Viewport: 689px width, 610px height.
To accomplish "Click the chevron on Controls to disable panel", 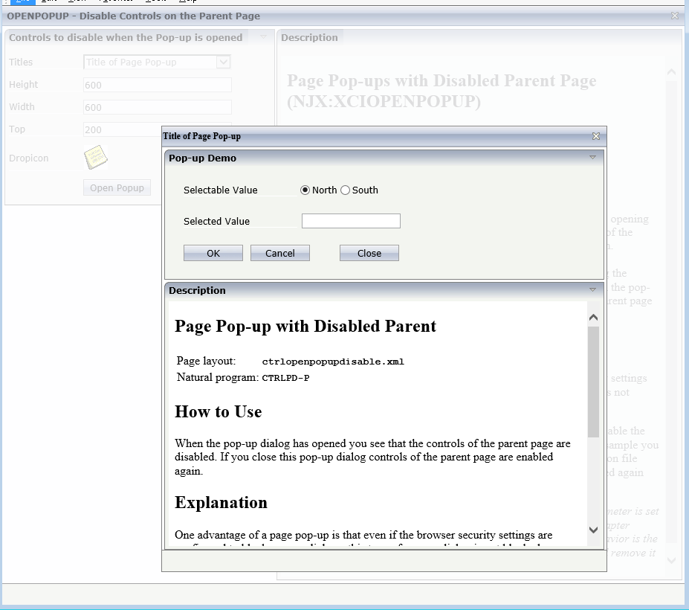I will click(263, 36).
